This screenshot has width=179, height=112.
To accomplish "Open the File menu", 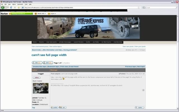I will (2, 4).
